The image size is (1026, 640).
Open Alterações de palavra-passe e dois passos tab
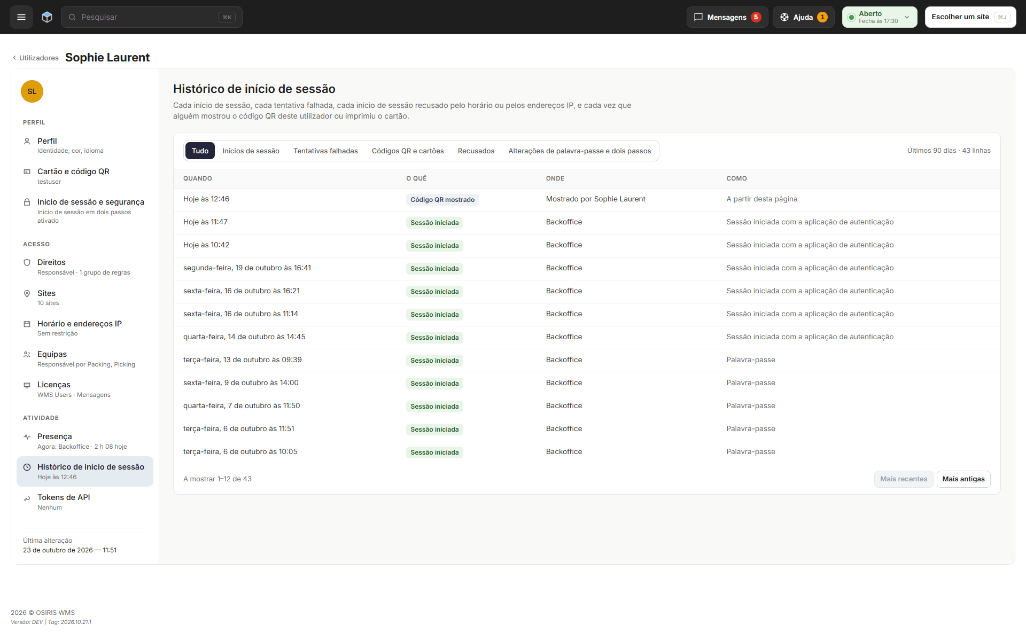pyautogui.click(x=579, y=151)
